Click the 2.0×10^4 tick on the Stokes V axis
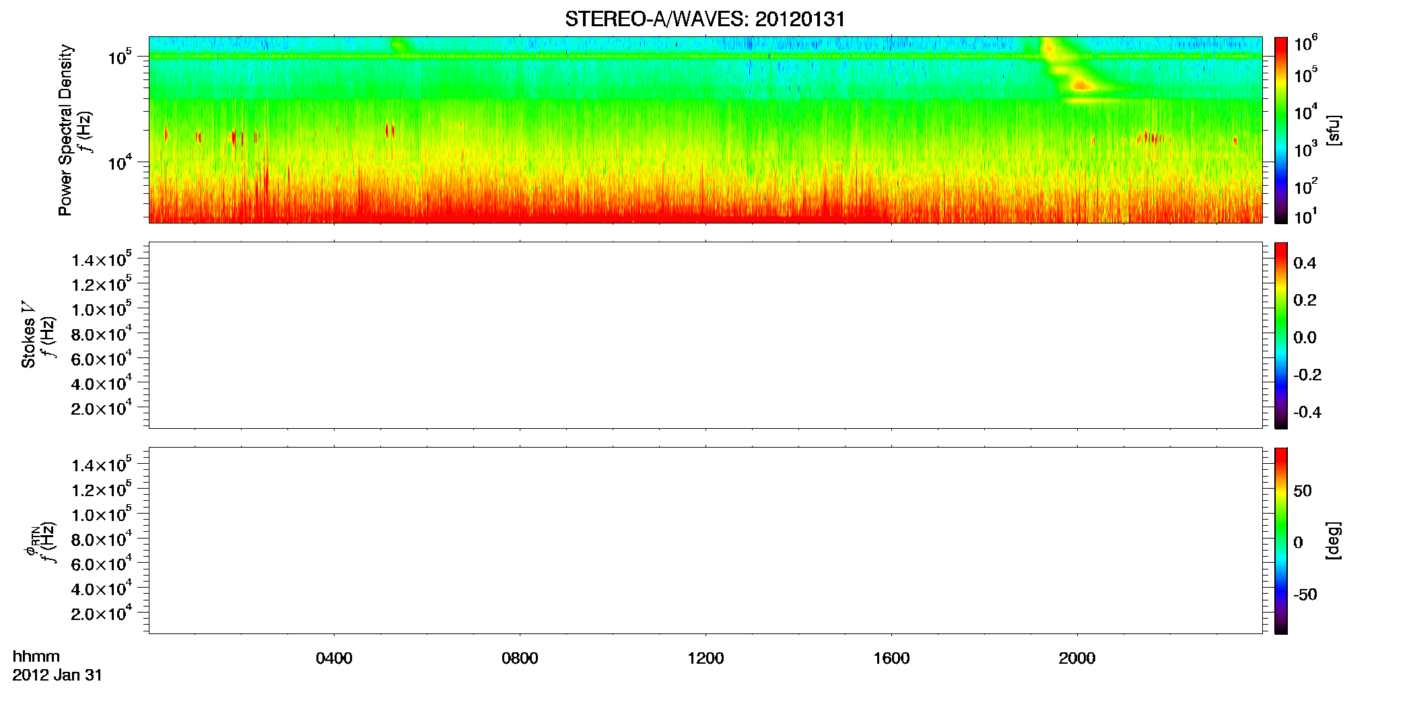 tap(102, 408)
